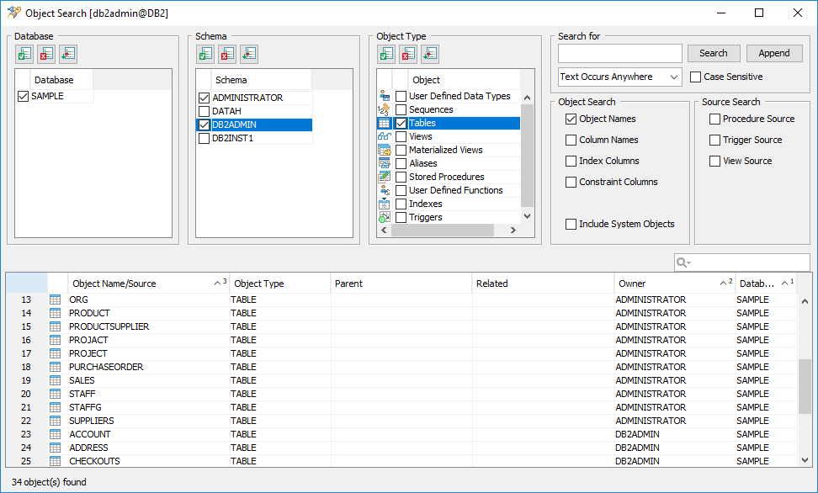
Task: Toggle the Case Sensitive option
Action: (695, 77)
